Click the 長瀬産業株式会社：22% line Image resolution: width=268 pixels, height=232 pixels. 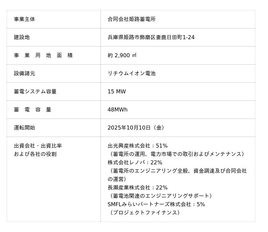point(137,188)
